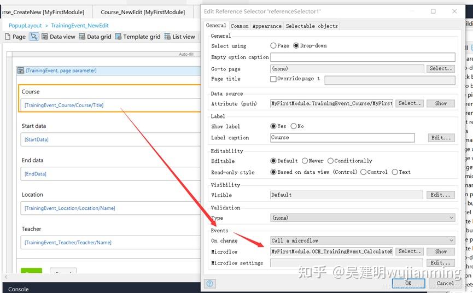
Task: Add a Template grid widget
Action: [138, 37]
